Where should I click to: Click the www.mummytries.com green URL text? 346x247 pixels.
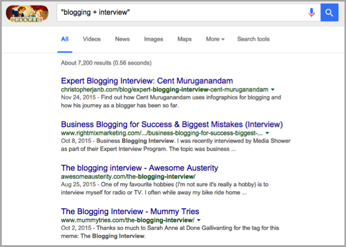(128, 220)
